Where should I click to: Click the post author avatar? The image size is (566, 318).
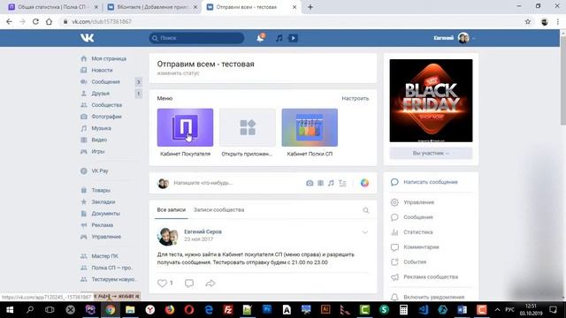(x=168, y=236)
